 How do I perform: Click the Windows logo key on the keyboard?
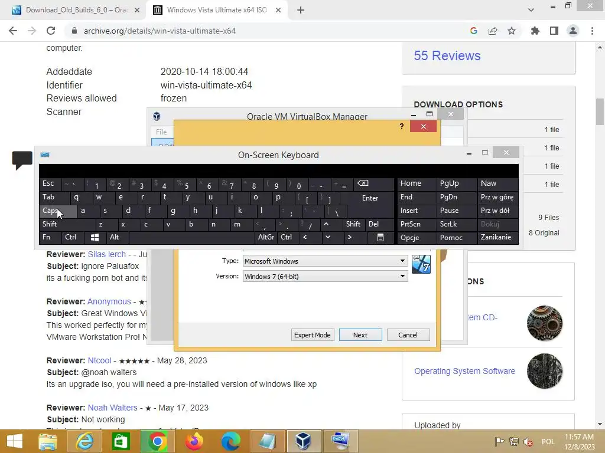[95, 237]
